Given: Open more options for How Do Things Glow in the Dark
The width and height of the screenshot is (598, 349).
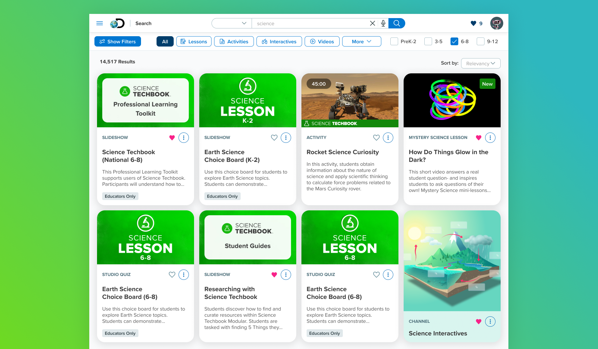Looking at the screenshot, I should tap(490, 138).
